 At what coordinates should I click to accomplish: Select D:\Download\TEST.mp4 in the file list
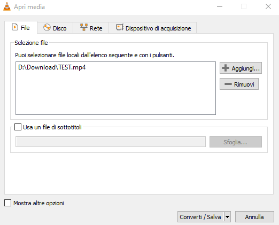pyautogui.click(x=52, y=67)
